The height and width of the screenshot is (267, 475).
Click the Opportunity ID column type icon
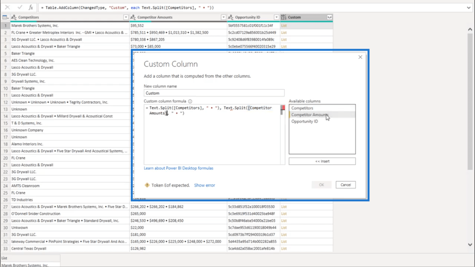click(x=231, y=17)
